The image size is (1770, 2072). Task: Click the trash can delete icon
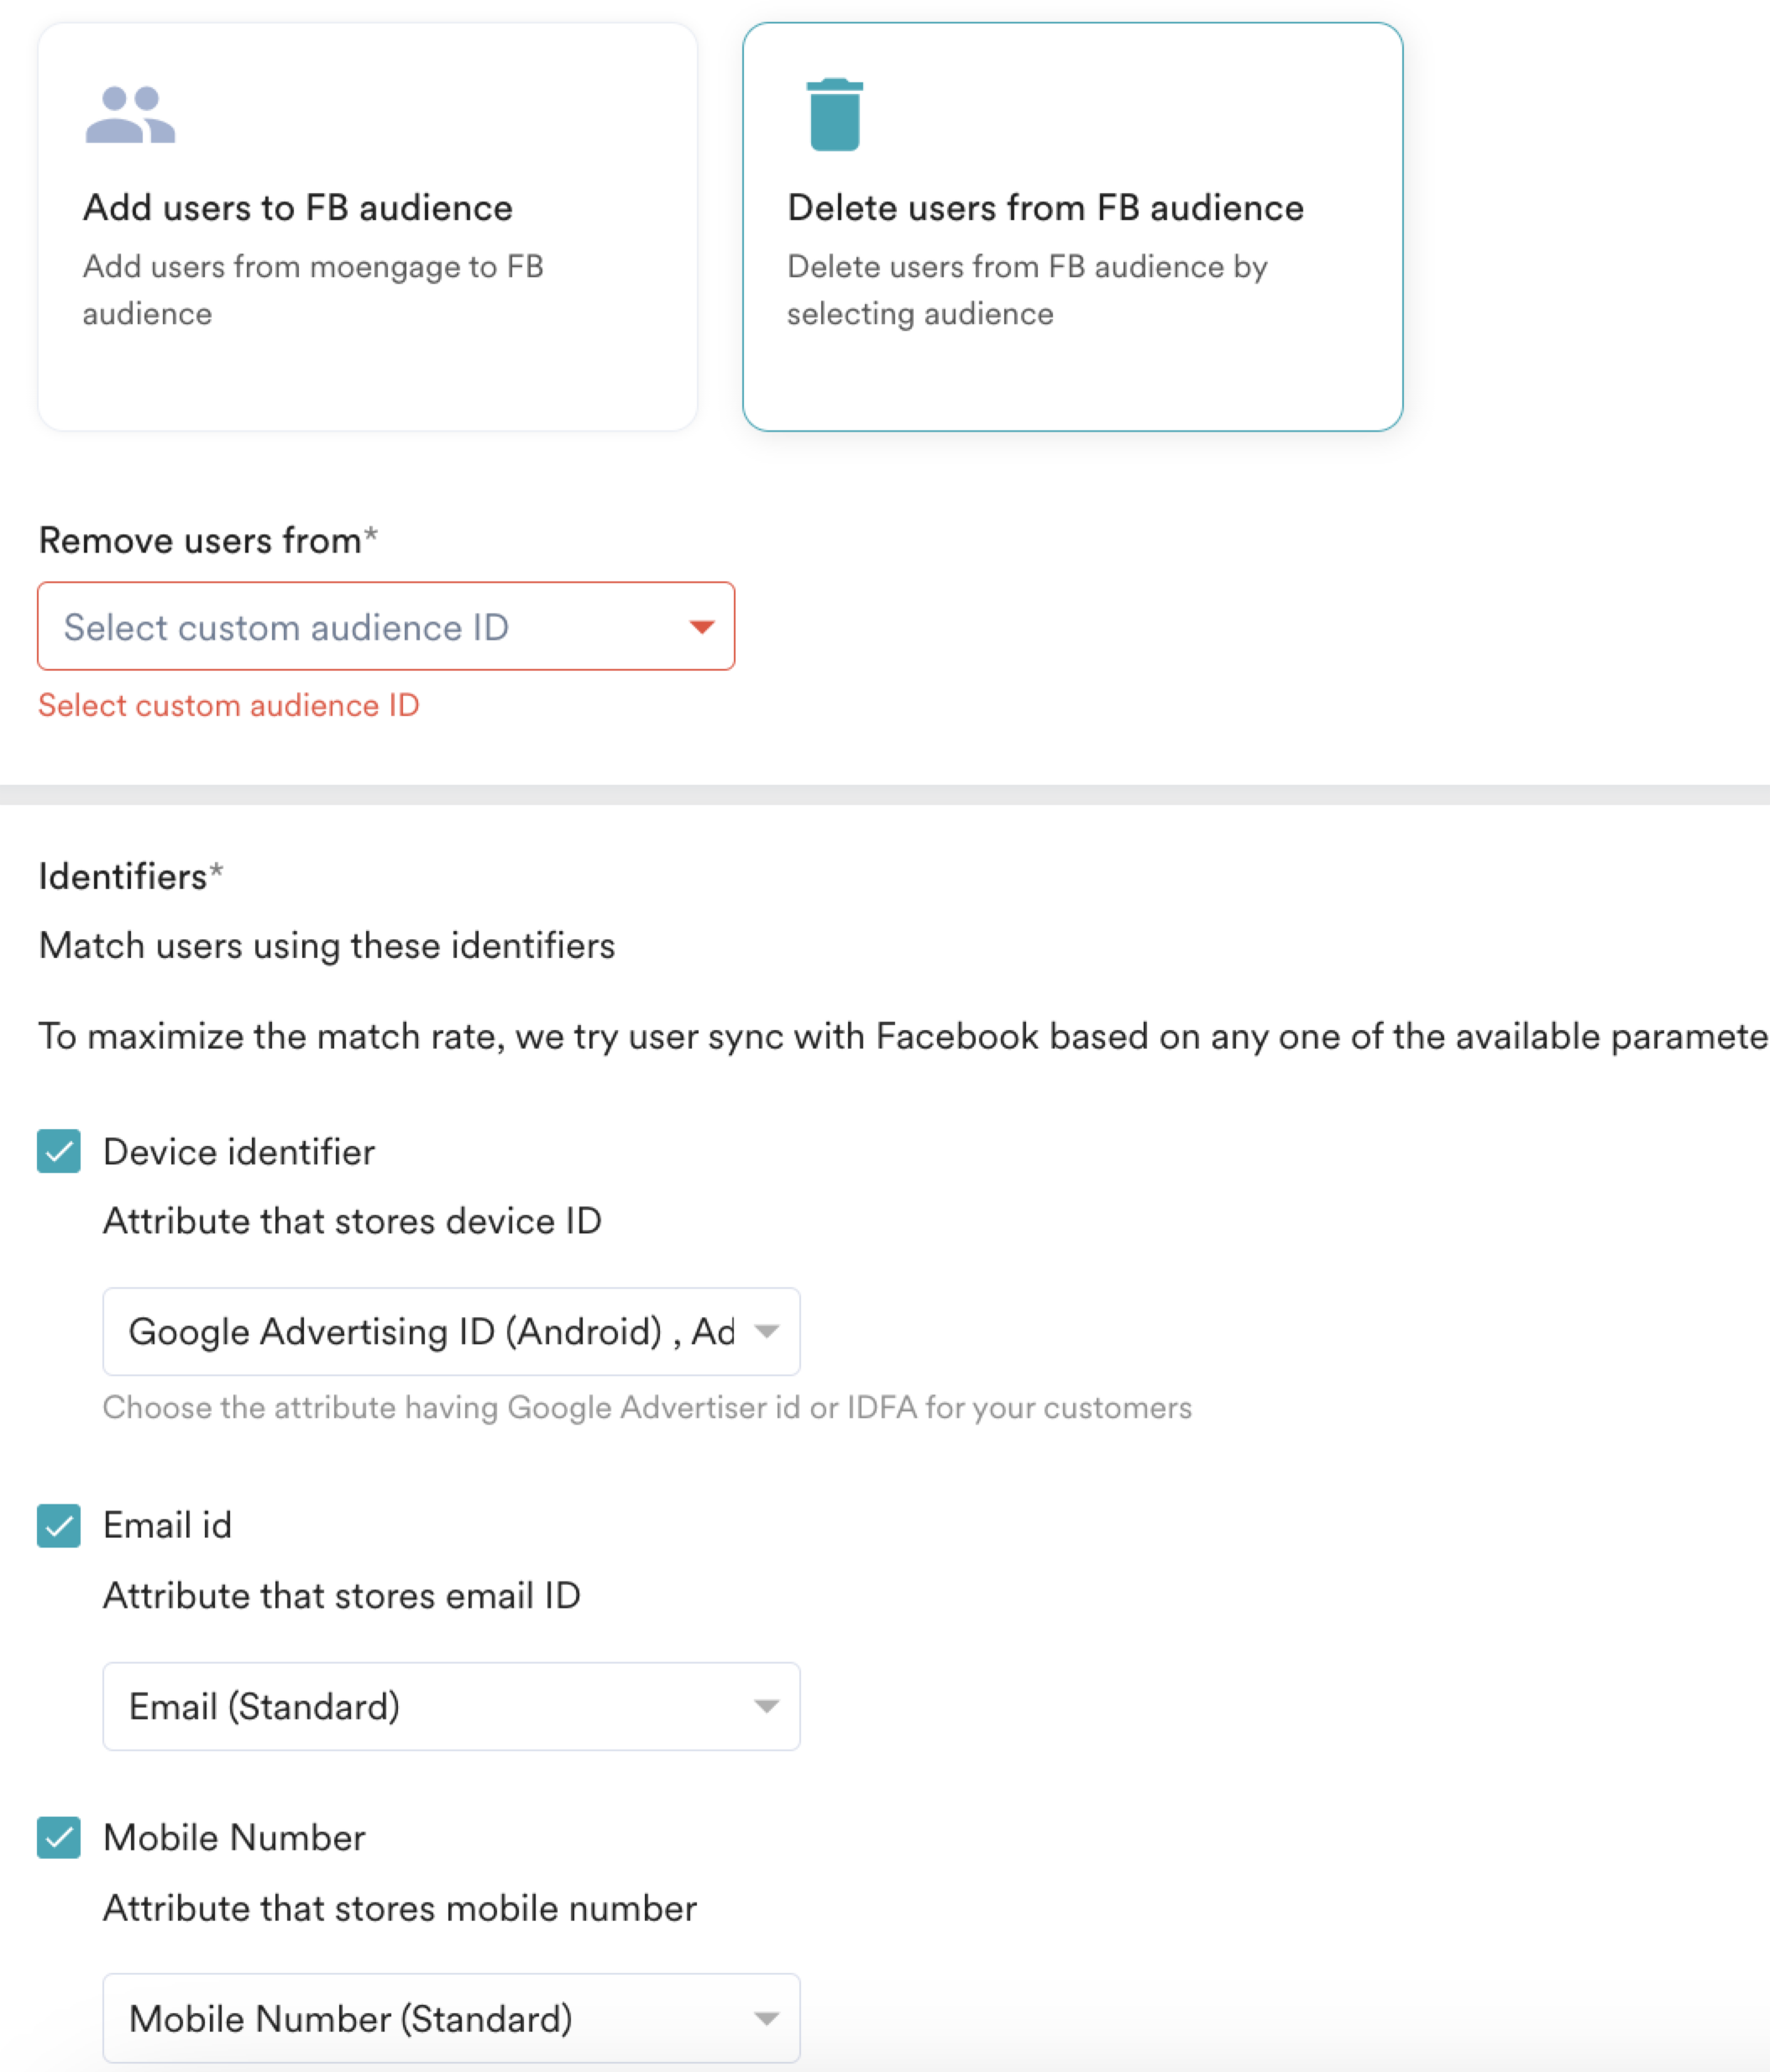coord(835,115)
